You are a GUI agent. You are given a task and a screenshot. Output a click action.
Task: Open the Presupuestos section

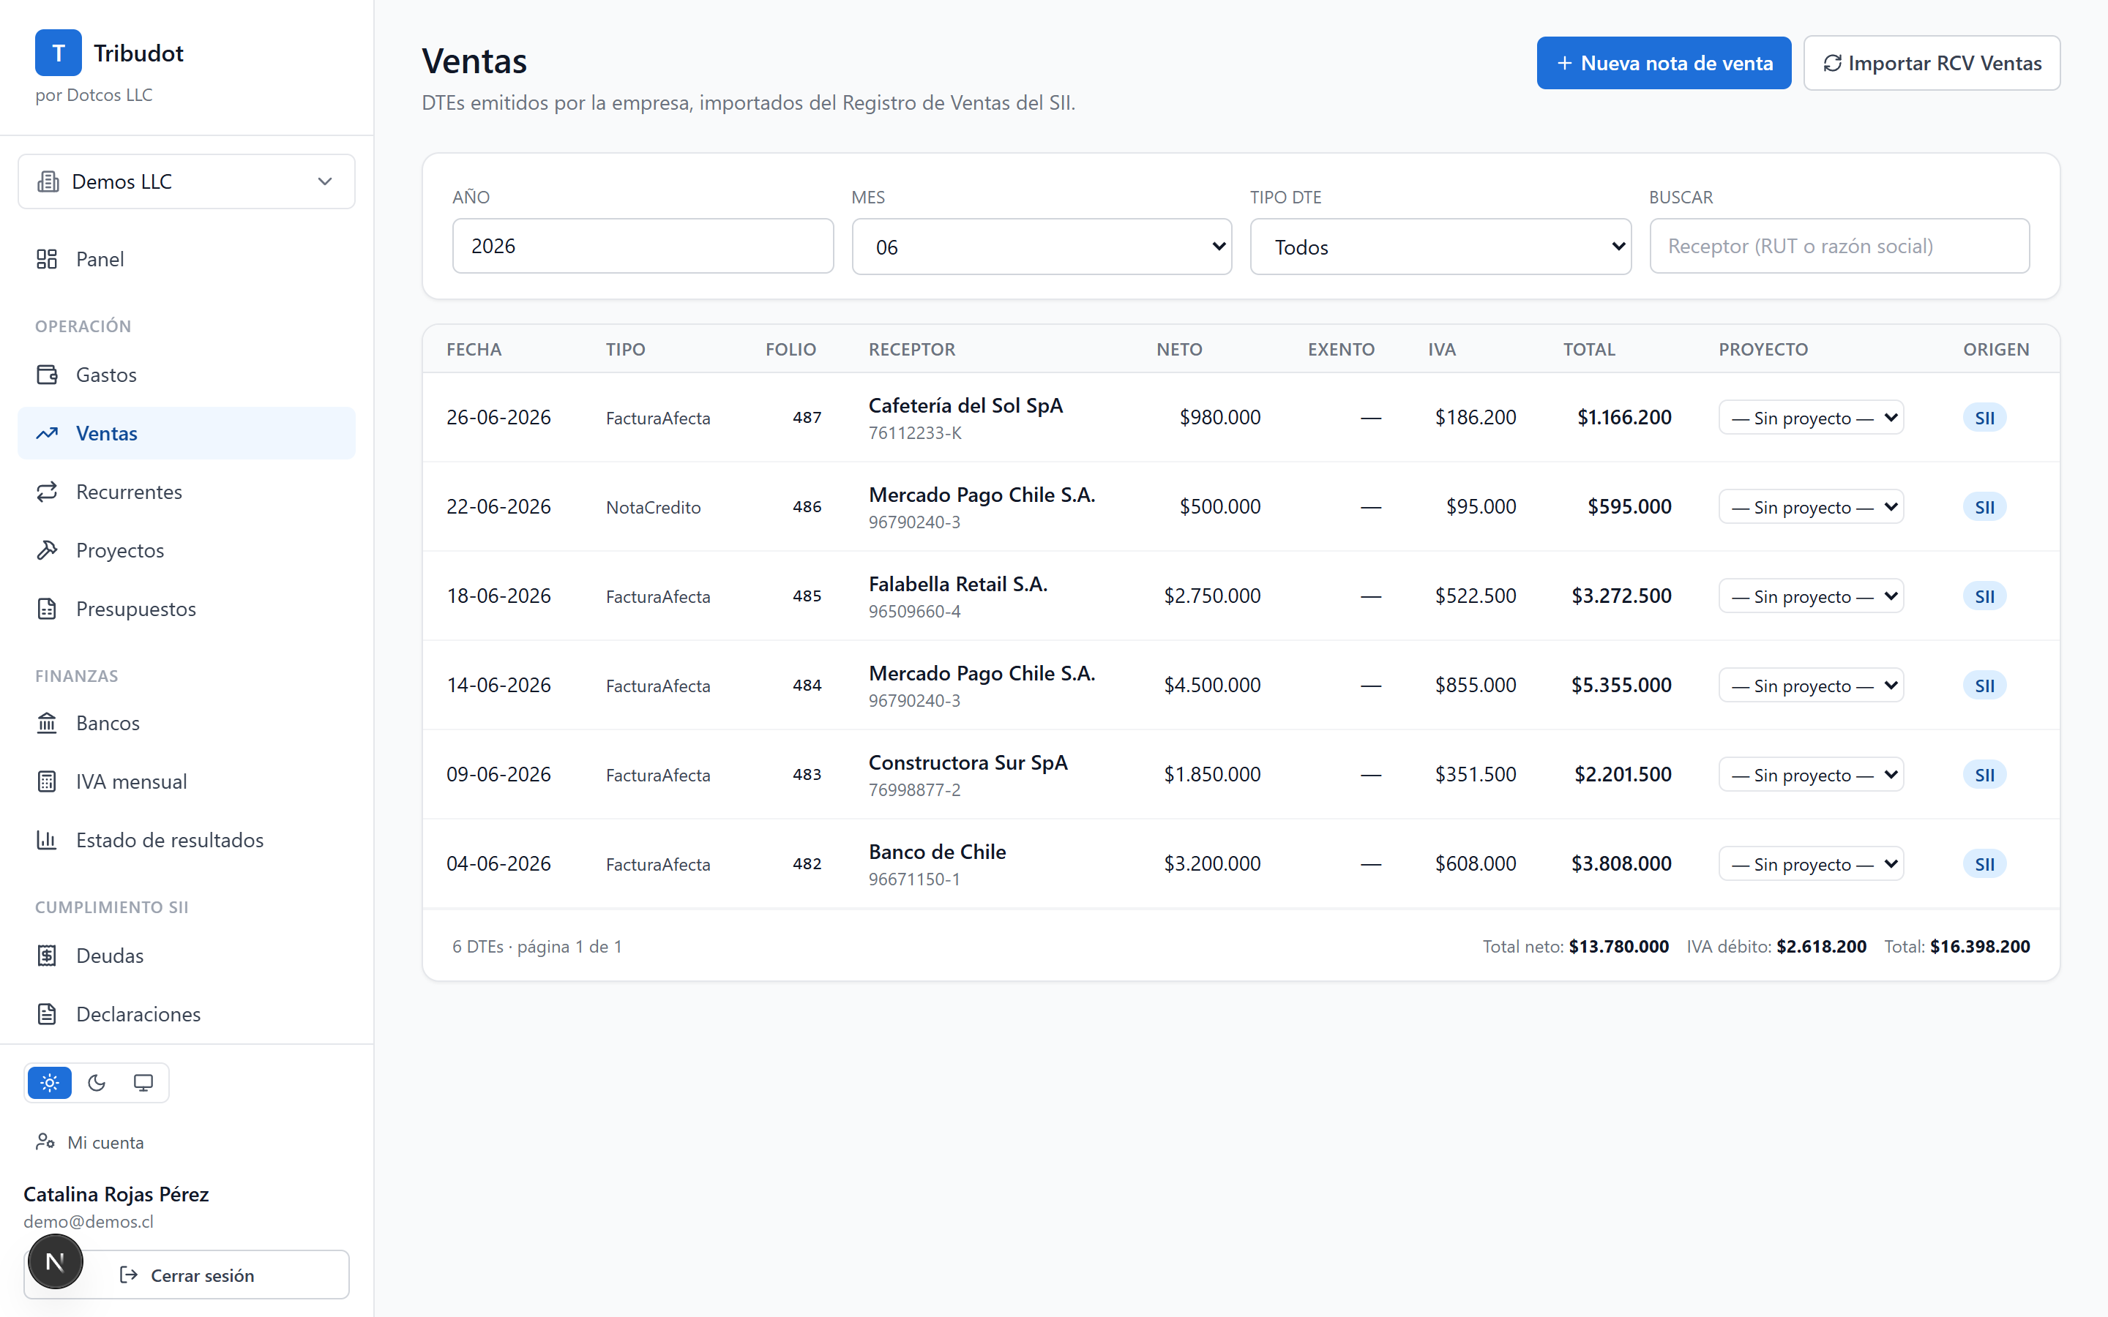point(187,609)
